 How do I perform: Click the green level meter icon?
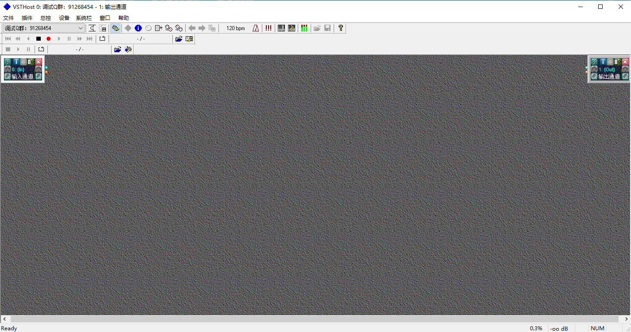coord(304,28)
